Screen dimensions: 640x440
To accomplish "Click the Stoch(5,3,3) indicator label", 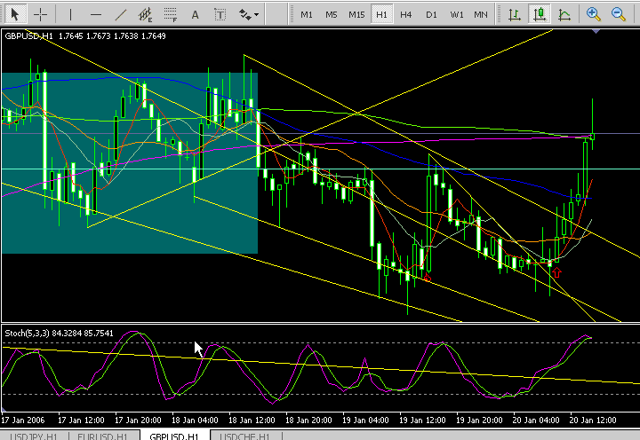I will click(x=59, y=334).
